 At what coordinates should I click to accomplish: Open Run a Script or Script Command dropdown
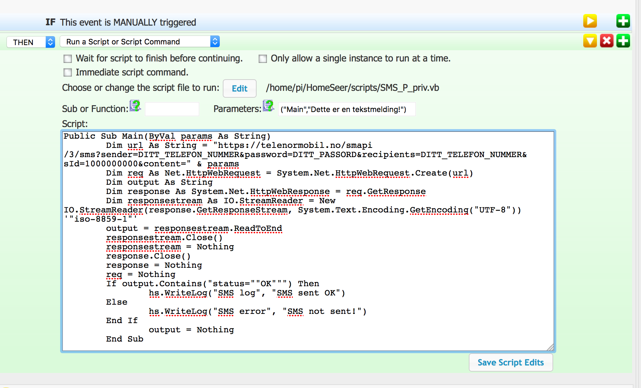(x=140, y=42)
